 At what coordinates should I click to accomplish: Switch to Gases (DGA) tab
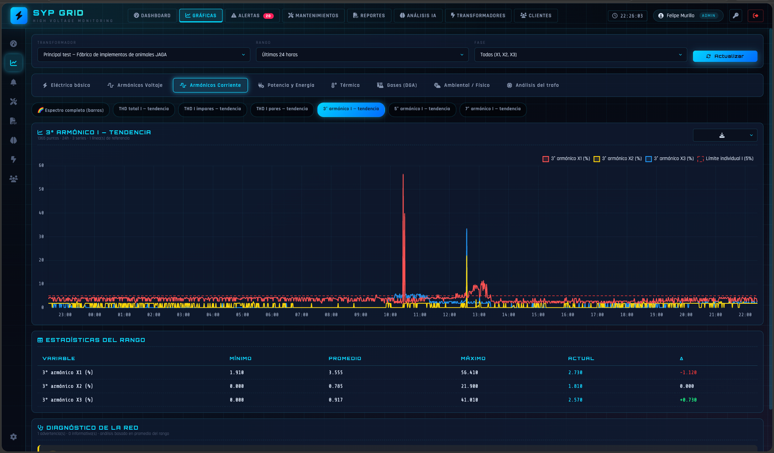tap(397, 85)
